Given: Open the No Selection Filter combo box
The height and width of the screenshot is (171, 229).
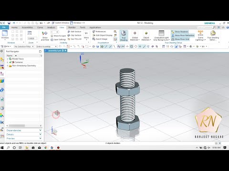Looking at the screenshot, I should pos(24,47).
